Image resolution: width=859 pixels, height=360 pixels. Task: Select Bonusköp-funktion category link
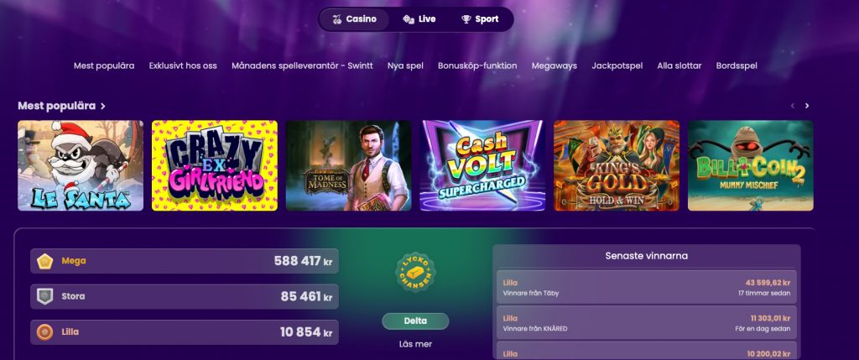coord(477,65)
